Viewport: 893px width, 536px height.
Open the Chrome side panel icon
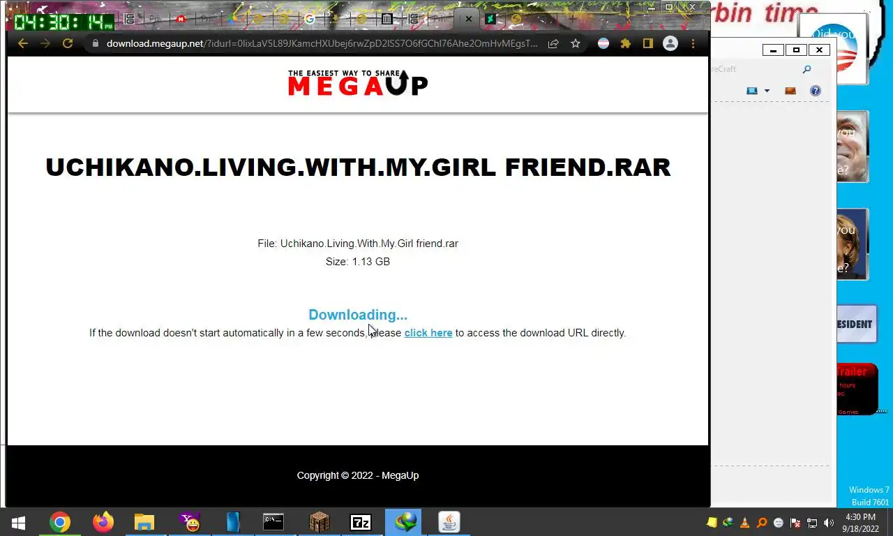pos(648,43)
